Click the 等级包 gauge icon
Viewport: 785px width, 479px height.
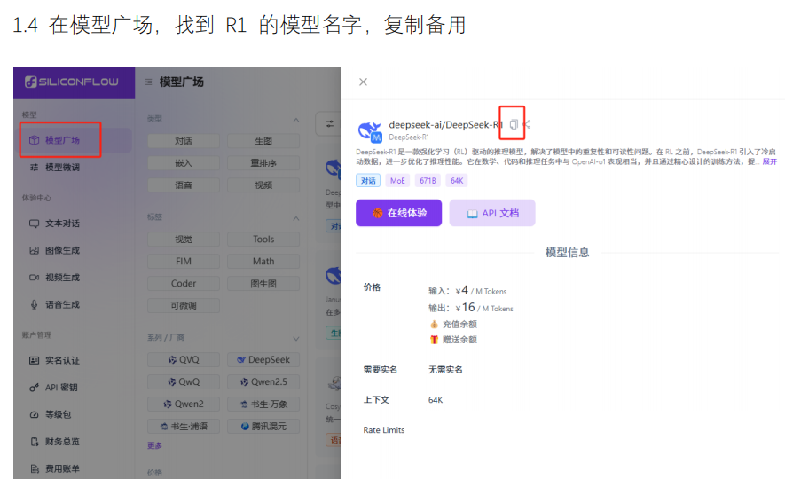point(34,414)
